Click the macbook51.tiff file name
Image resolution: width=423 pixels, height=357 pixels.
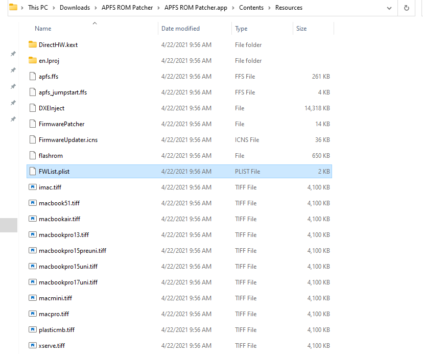click(x=59, y=203)
